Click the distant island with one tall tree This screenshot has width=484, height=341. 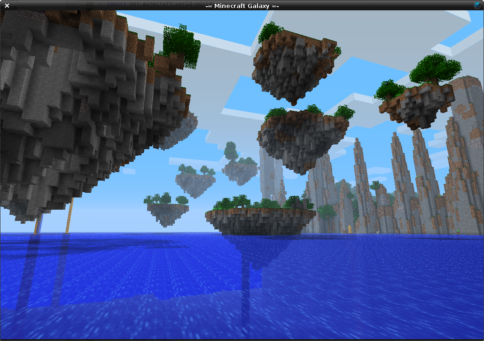(239, 169)
